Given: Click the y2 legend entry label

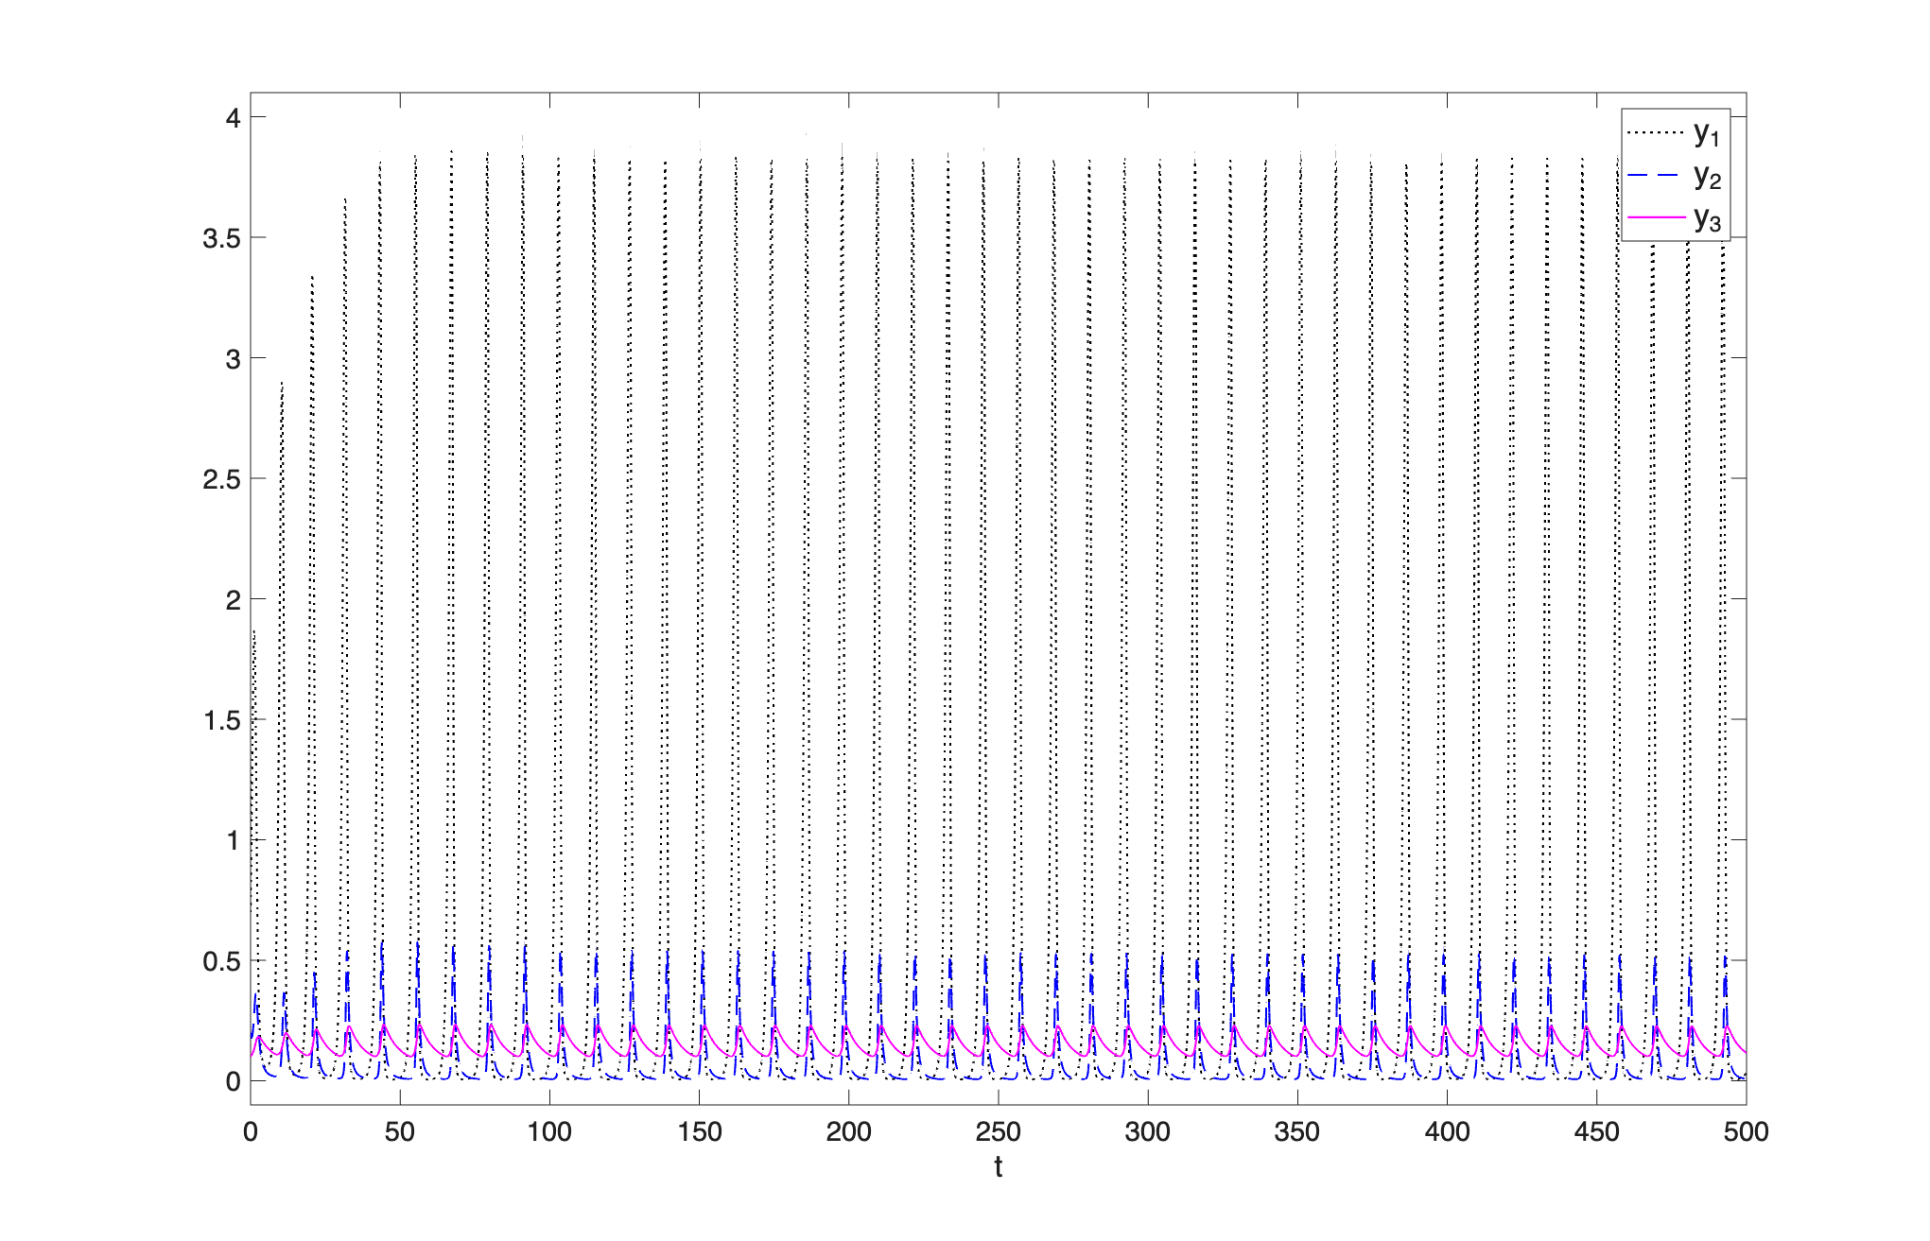Looking at the screenshot, I should [1706, 177].
